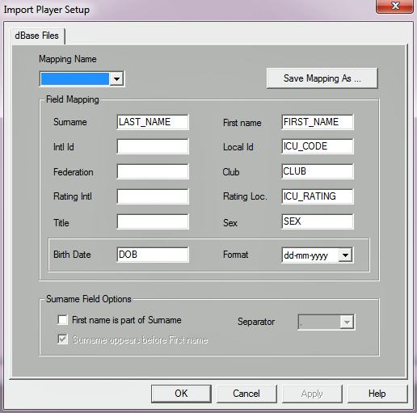Image resolution: width=417 pixels, height=413 pixels.
Task: Click the First name field with FIRST_NAME
Action: tap(318, 122)
